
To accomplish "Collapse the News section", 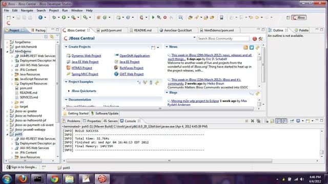I will click(x=167, y=47).
